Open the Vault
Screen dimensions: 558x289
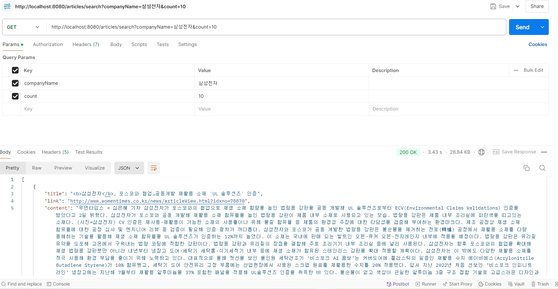[516, 284]
